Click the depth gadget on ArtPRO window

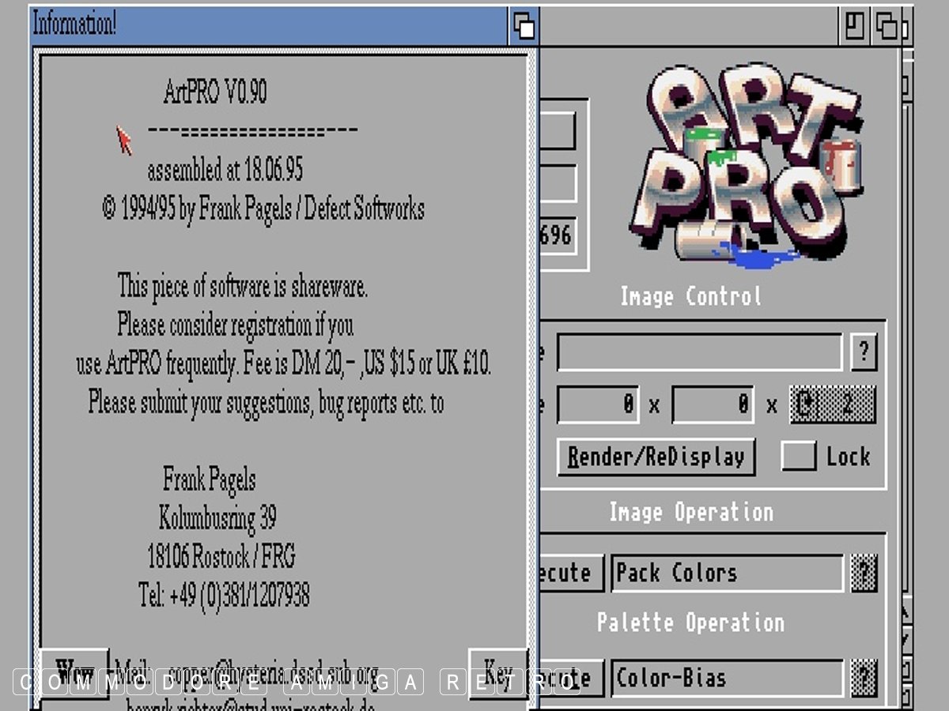pos(887,26)
